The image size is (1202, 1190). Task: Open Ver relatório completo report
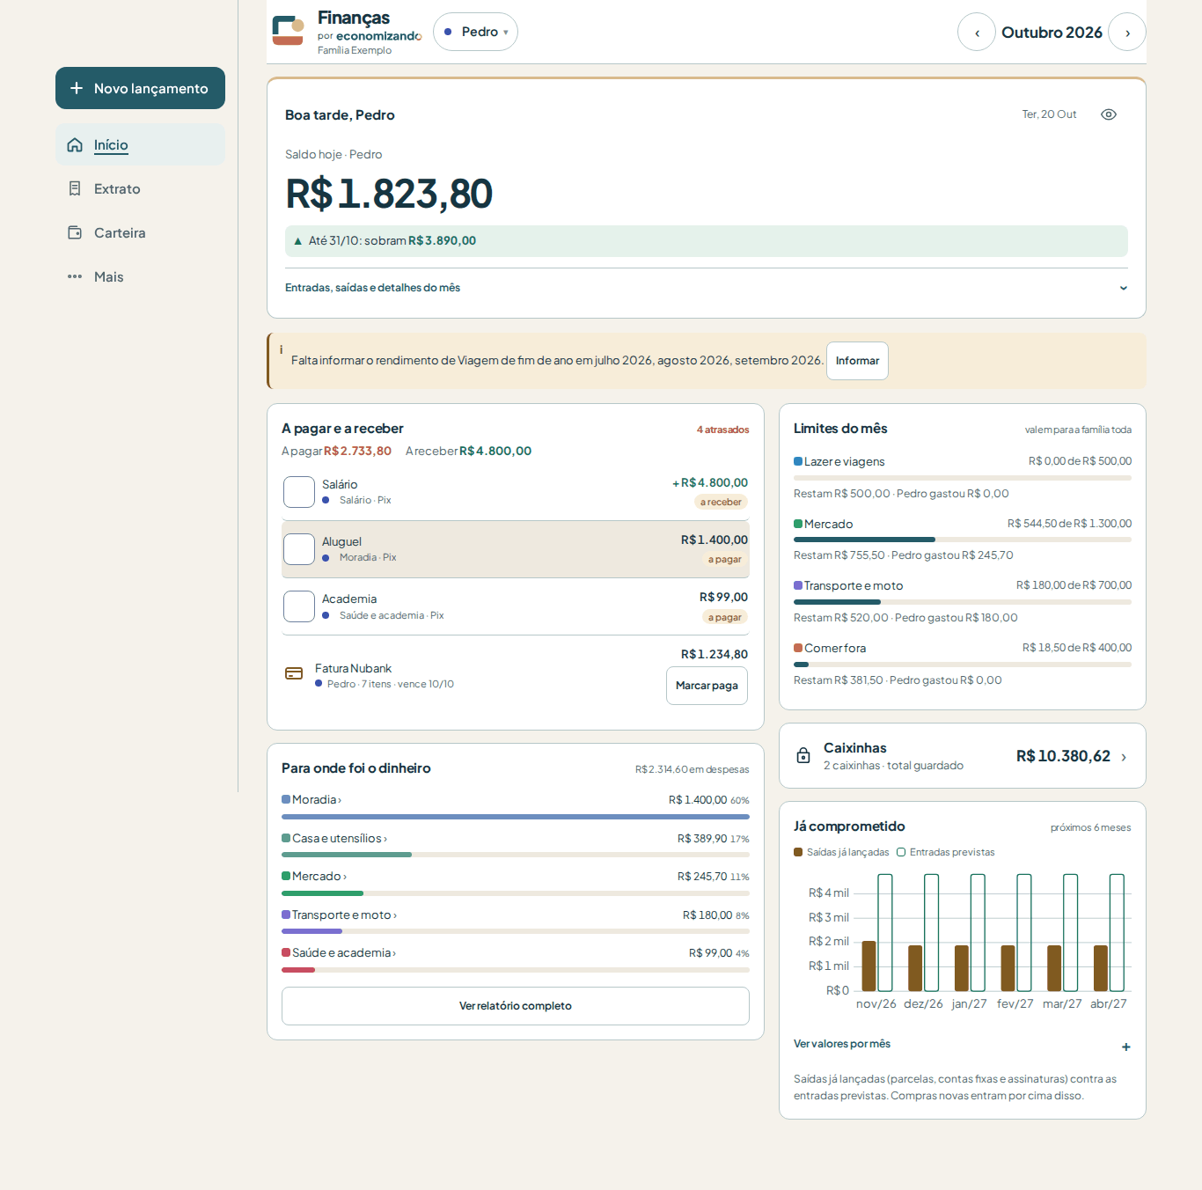[x=516, y=1006]
